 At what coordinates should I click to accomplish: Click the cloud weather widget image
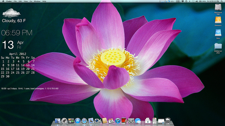pos(11,13)
